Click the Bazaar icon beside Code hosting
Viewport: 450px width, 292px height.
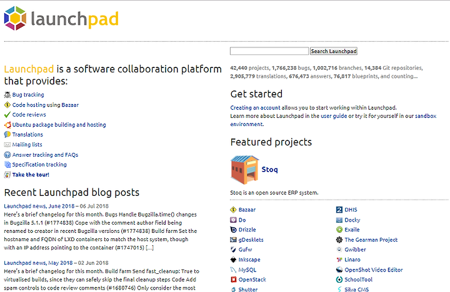[x=7, y=105]
